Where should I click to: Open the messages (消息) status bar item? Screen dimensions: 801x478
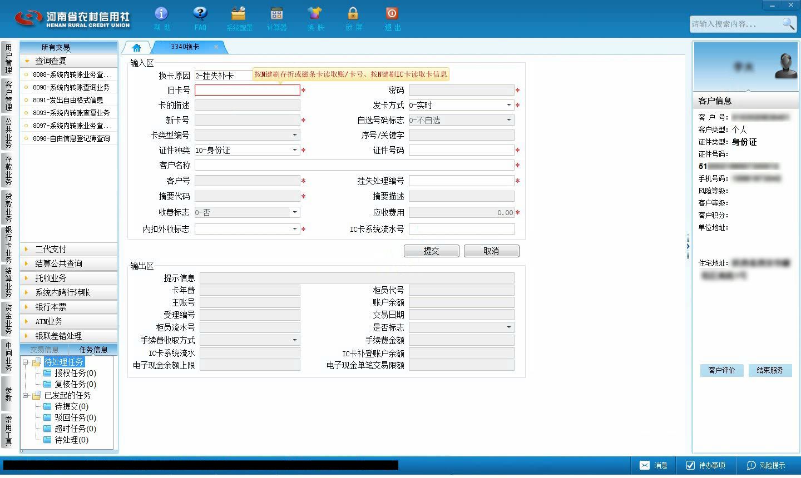[654, 465]
